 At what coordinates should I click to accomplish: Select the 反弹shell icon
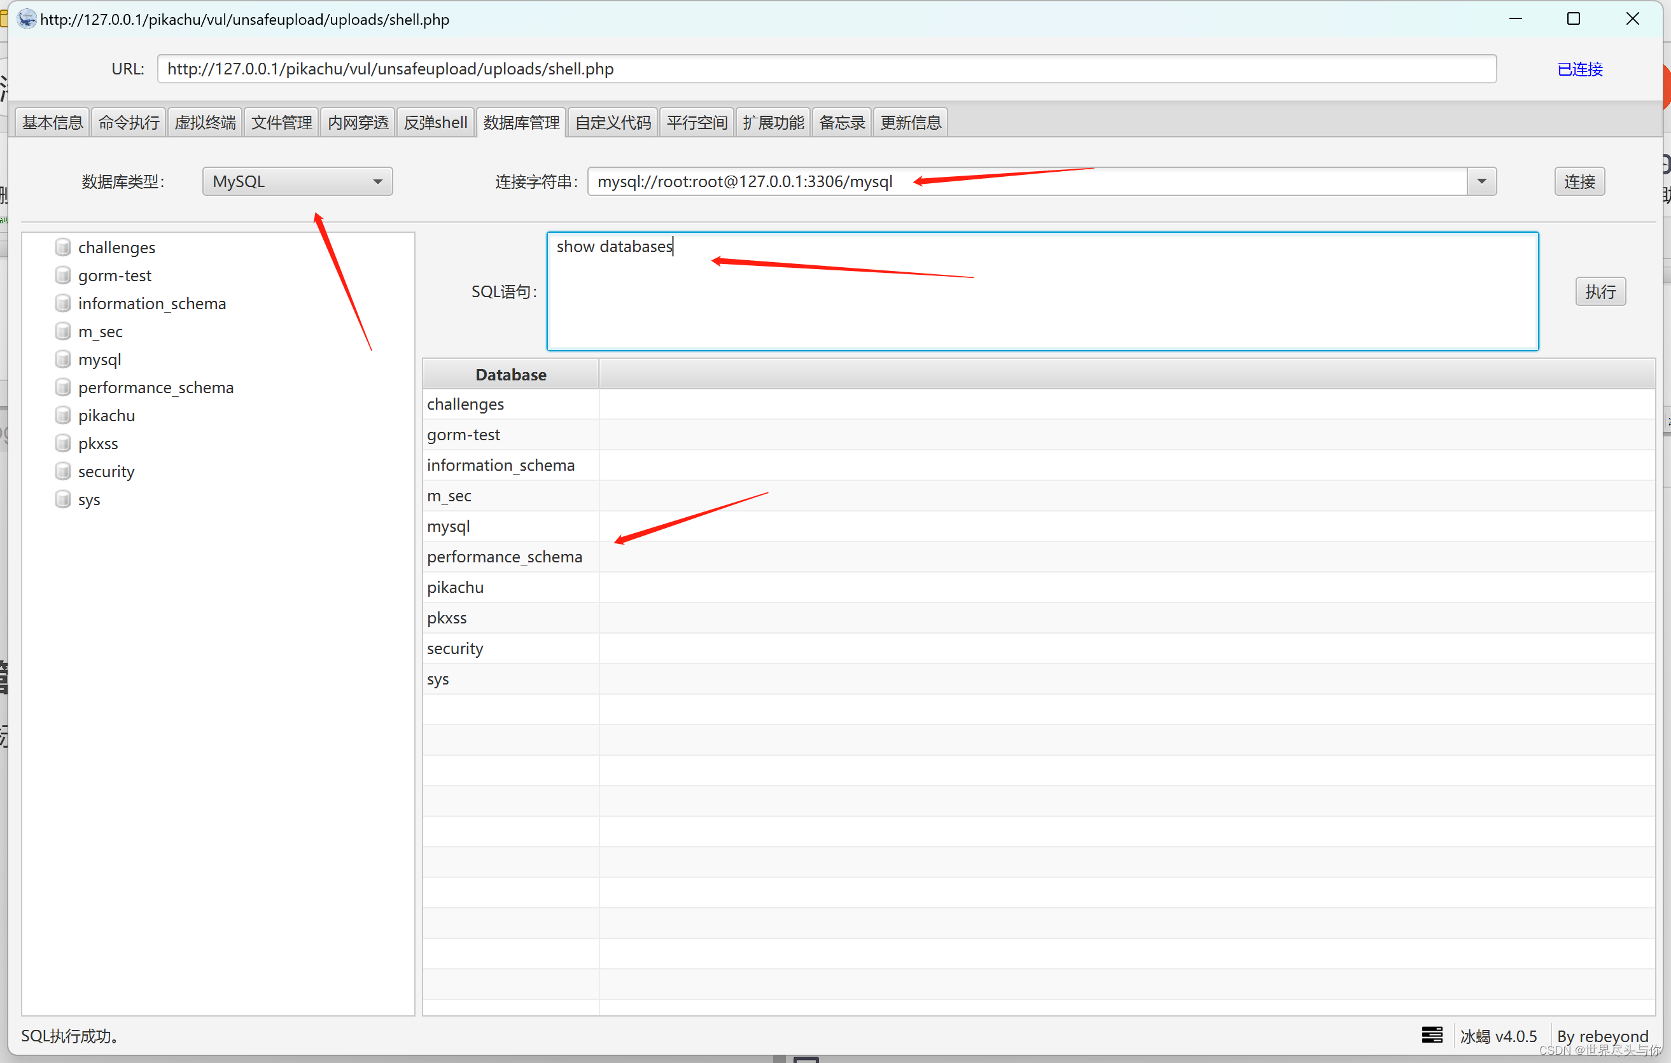[x=436, y=120]
